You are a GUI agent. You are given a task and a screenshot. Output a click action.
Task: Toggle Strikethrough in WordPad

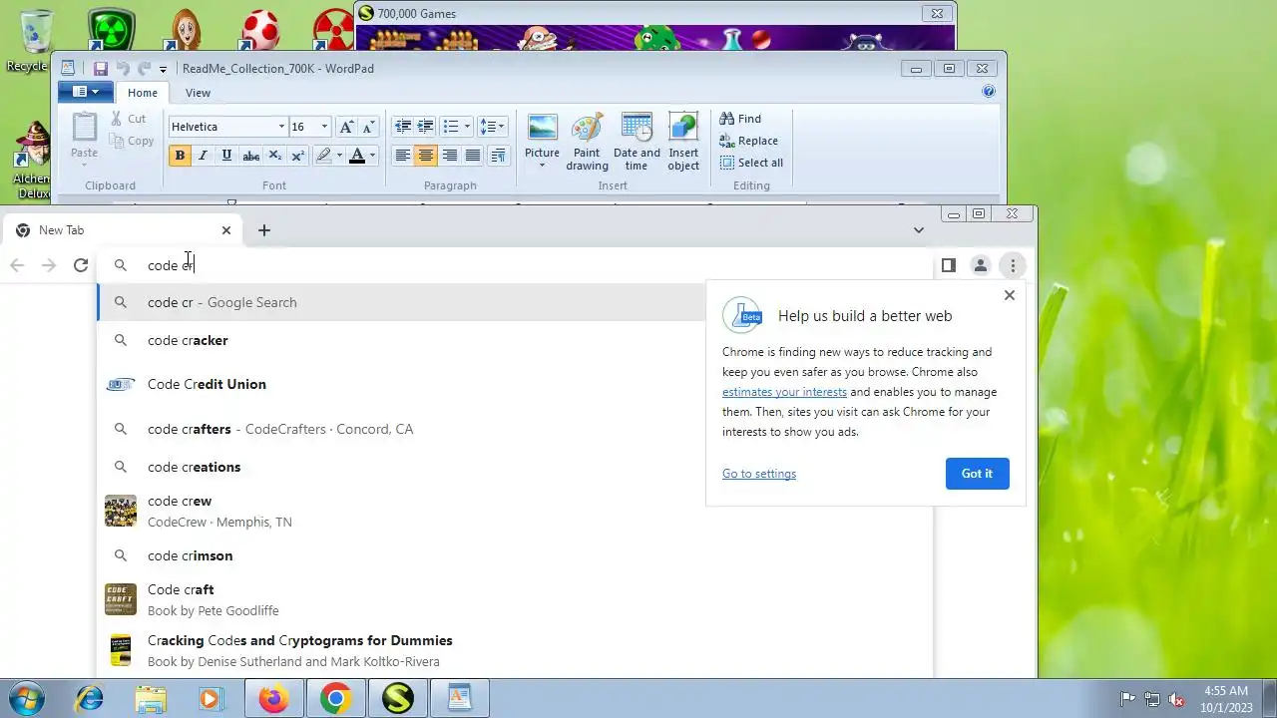[251, 156]
